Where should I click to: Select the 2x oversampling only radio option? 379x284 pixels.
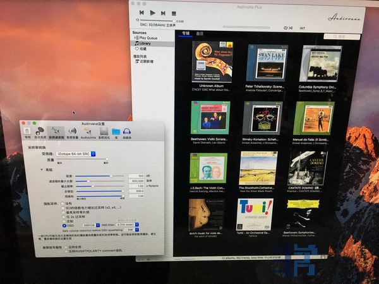(64, 215)
